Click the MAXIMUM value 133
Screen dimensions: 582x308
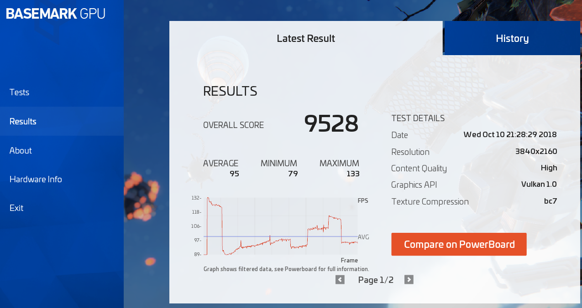[353, 174]
